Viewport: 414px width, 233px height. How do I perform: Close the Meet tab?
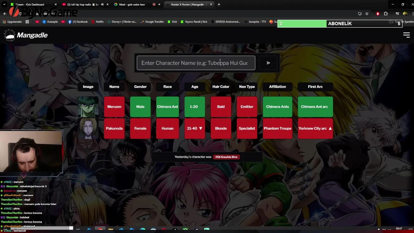[159, 5]
